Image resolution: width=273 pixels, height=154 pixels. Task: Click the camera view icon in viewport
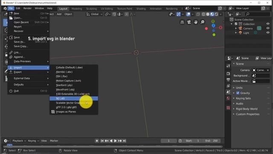click(189, 22)
